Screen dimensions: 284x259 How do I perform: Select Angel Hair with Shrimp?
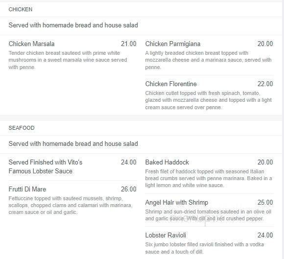[x=177, y=203]
